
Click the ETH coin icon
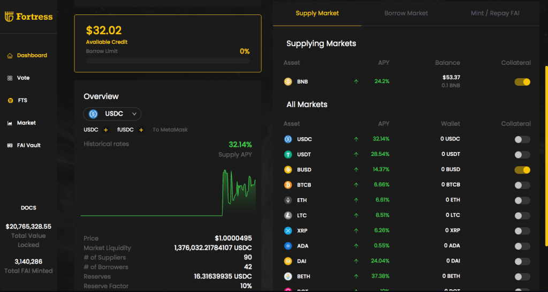[288, 200]
